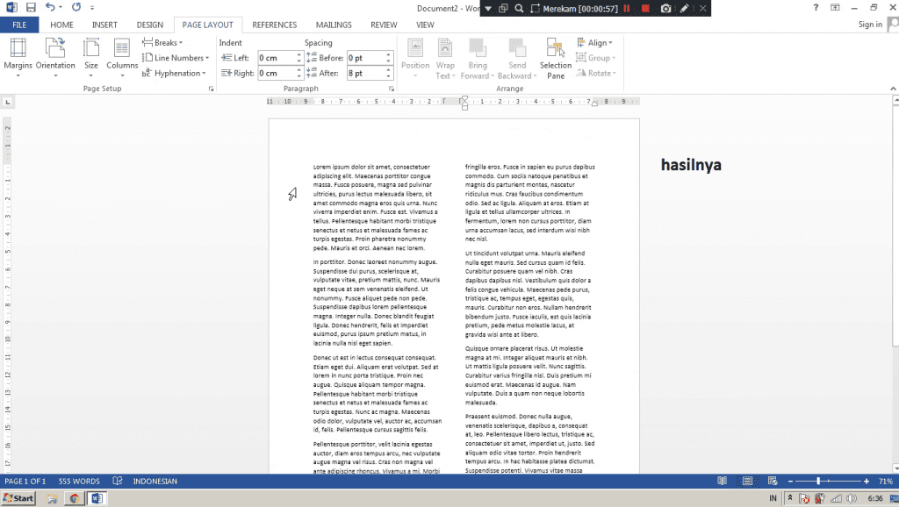Click the Sign in link
The height and width of the screenshot is (507, 899).
pos(870,25)
